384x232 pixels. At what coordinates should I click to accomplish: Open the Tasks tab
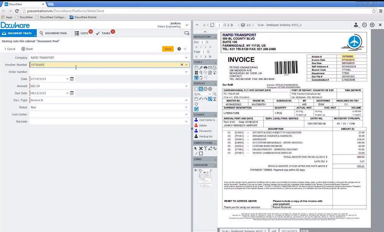[104, 33]
